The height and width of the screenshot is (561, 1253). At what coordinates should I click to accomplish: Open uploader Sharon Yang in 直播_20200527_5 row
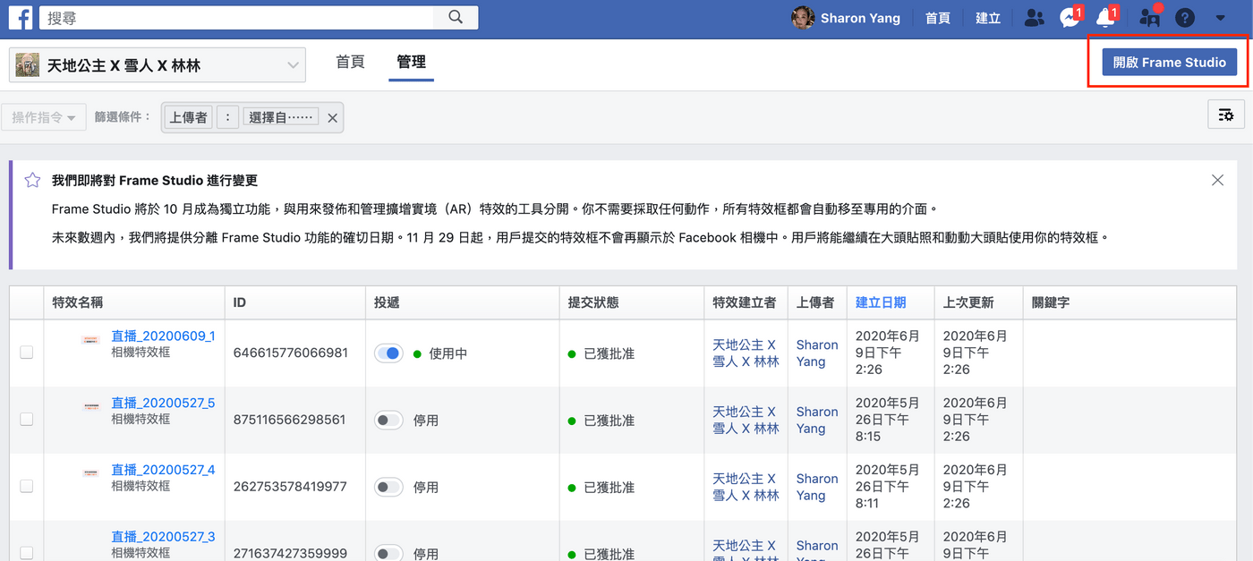tap(817, 420)
